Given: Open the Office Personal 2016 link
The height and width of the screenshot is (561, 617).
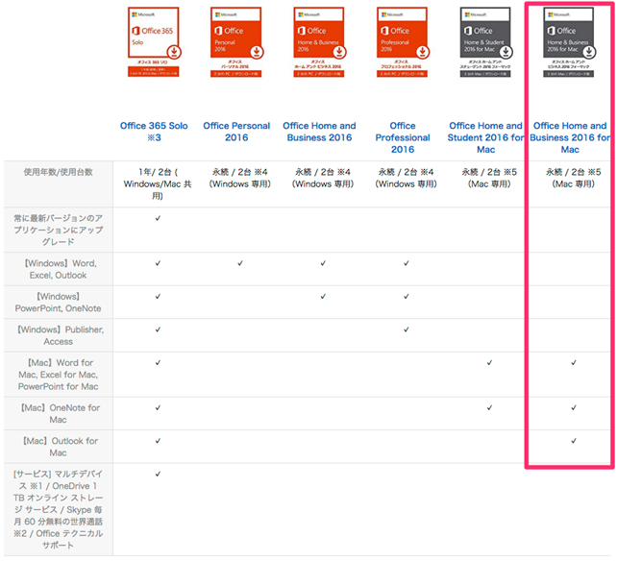Looking at the screenshot, I should click(236, 132).
